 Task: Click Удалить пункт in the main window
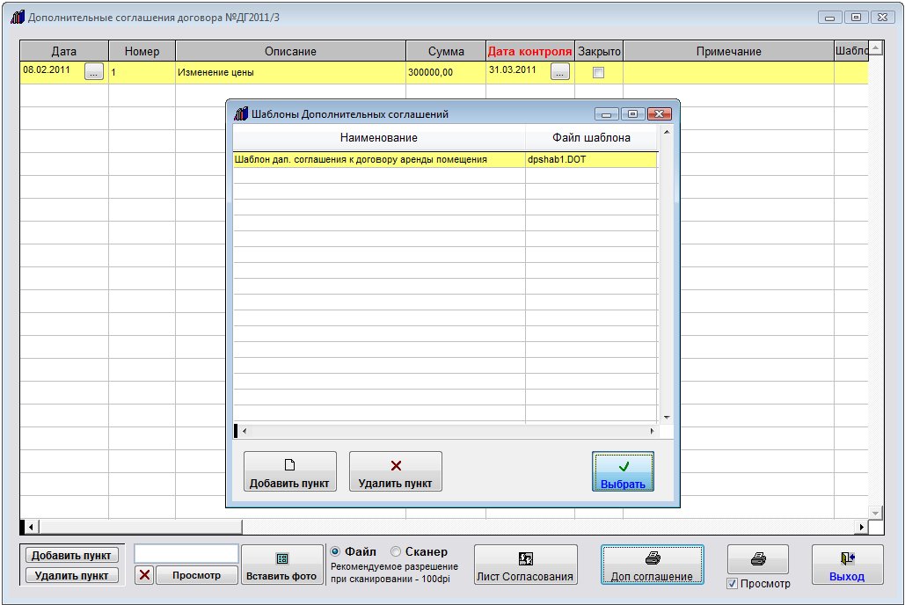click(71, 576)
